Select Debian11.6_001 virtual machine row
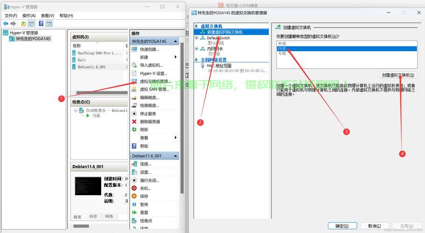Viewport: 425px width, 233px height. pos(99,67)
